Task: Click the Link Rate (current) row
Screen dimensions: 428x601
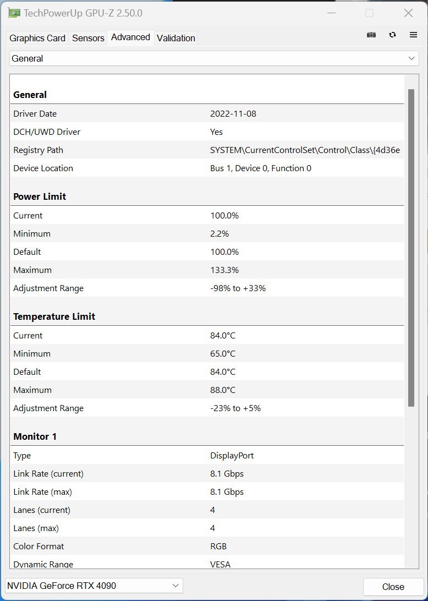Action: pyautogui.click(x=206, y=474)
